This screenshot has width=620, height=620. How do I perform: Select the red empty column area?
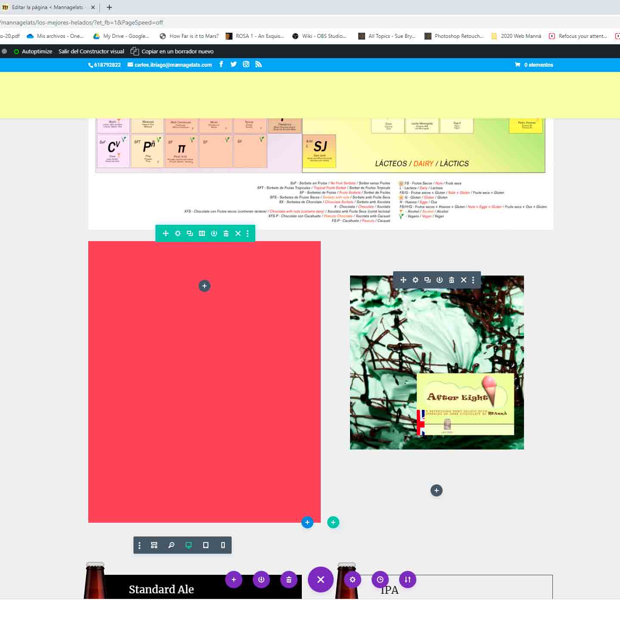tap(205, 382)
